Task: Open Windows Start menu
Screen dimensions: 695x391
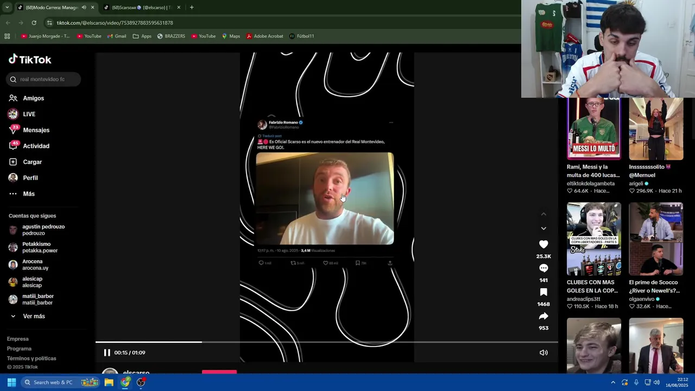Action: tap(11, 382)
